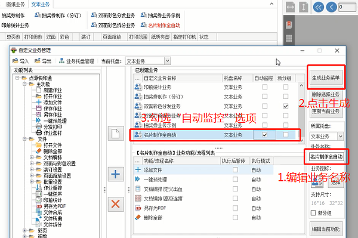Click the blank page new-business icon
Image resolution: width=358 pixels, height=238 pixels.
tap(116, 134)
